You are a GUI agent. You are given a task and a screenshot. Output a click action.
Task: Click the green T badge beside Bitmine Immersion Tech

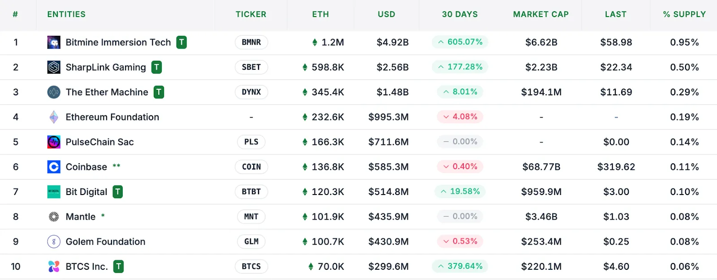point(181,42)
